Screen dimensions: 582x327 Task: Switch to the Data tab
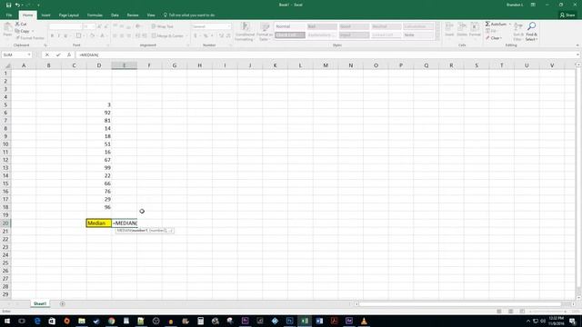point(115,15)
